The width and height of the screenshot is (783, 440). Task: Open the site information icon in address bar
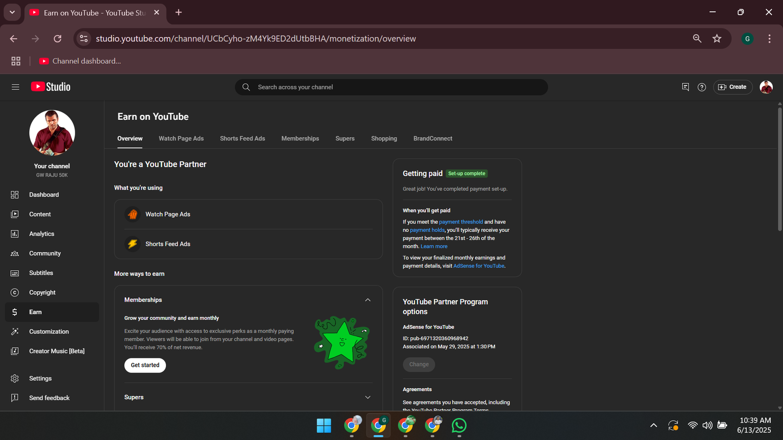click(x=84, y=39)
